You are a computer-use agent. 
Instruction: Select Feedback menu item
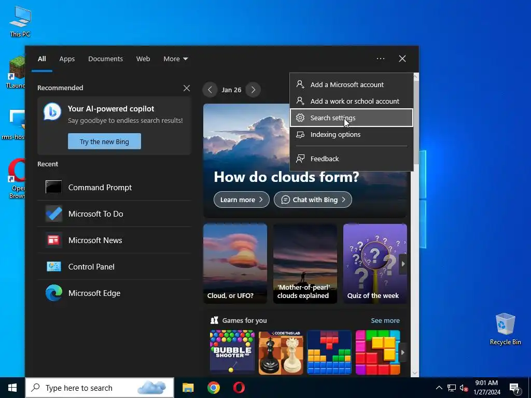[351, 159]
